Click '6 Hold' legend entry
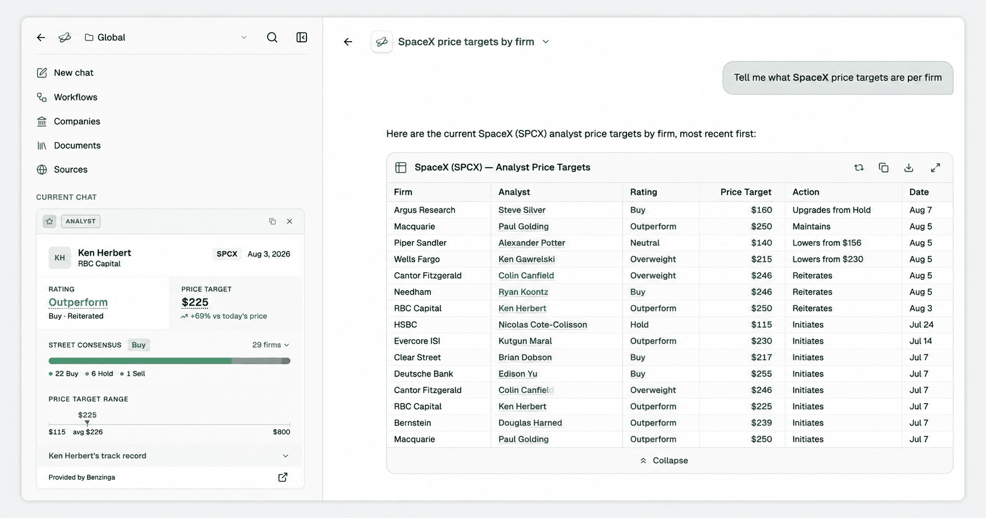Screen dimensions: 986x518 tap(99, 374)
